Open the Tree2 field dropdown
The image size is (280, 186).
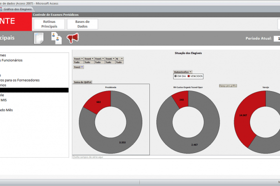pyautogui.click(x=81, y=67)
